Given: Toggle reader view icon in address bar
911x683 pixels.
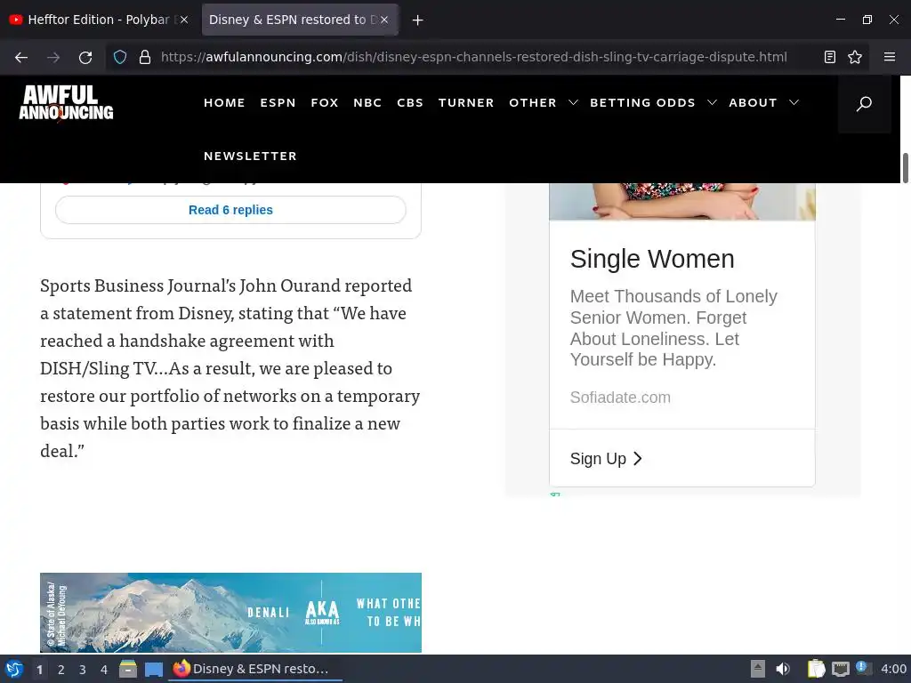Looking at the screenshot, I should (830, 57).
